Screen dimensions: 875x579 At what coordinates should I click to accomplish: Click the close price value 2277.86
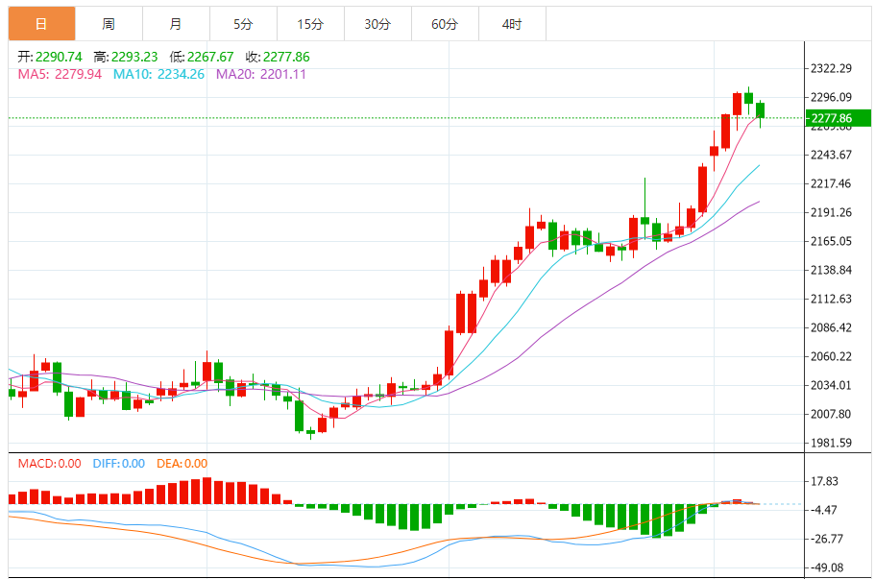pyautogui.click(x=286, y=57)
